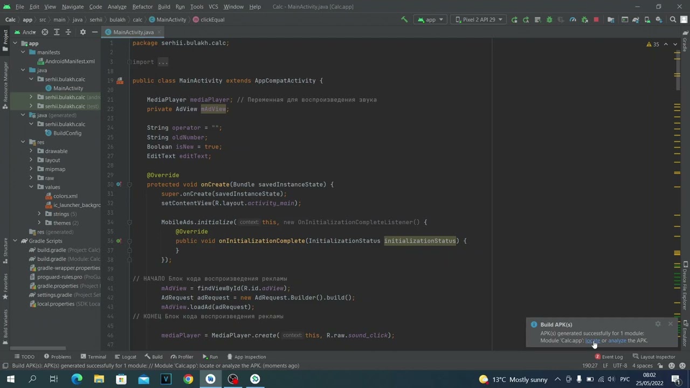Open File Explorer from the taskbar
Screen dimensions: 690x388
point(99,379)
